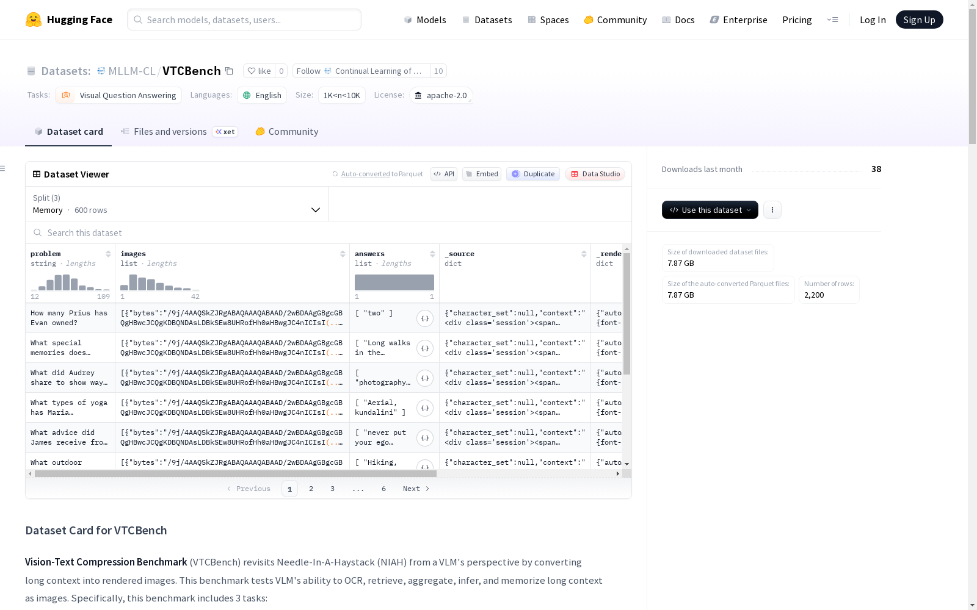Go to page 3 of the viewer

click(x=332, y=489)
